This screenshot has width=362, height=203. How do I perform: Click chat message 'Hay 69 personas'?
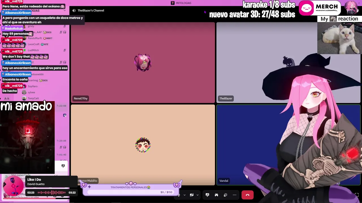tap(18, 34)
